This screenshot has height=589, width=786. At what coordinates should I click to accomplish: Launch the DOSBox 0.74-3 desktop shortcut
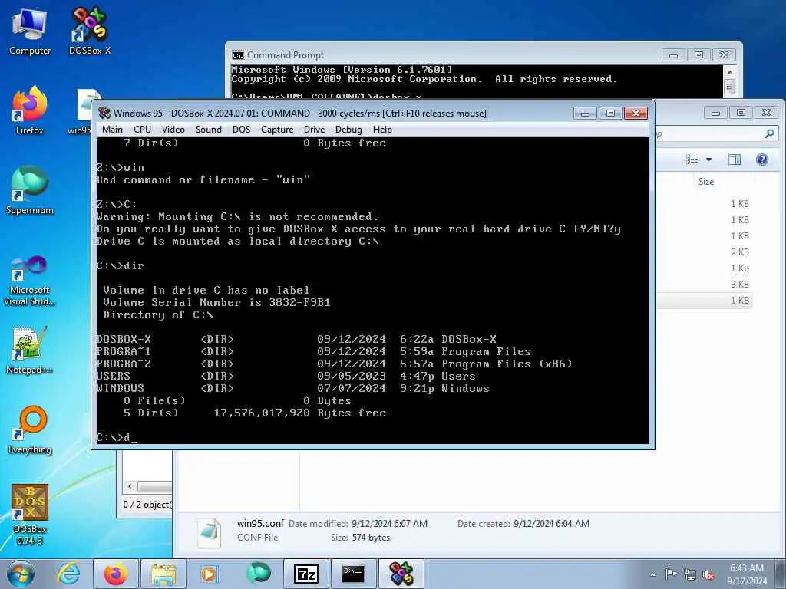(30, 515)
